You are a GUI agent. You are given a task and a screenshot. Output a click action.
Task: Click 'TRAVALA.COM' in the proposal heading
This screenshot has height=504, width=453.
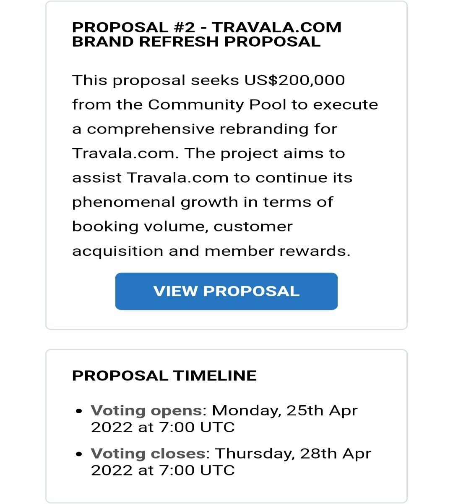tap(277, 27)
